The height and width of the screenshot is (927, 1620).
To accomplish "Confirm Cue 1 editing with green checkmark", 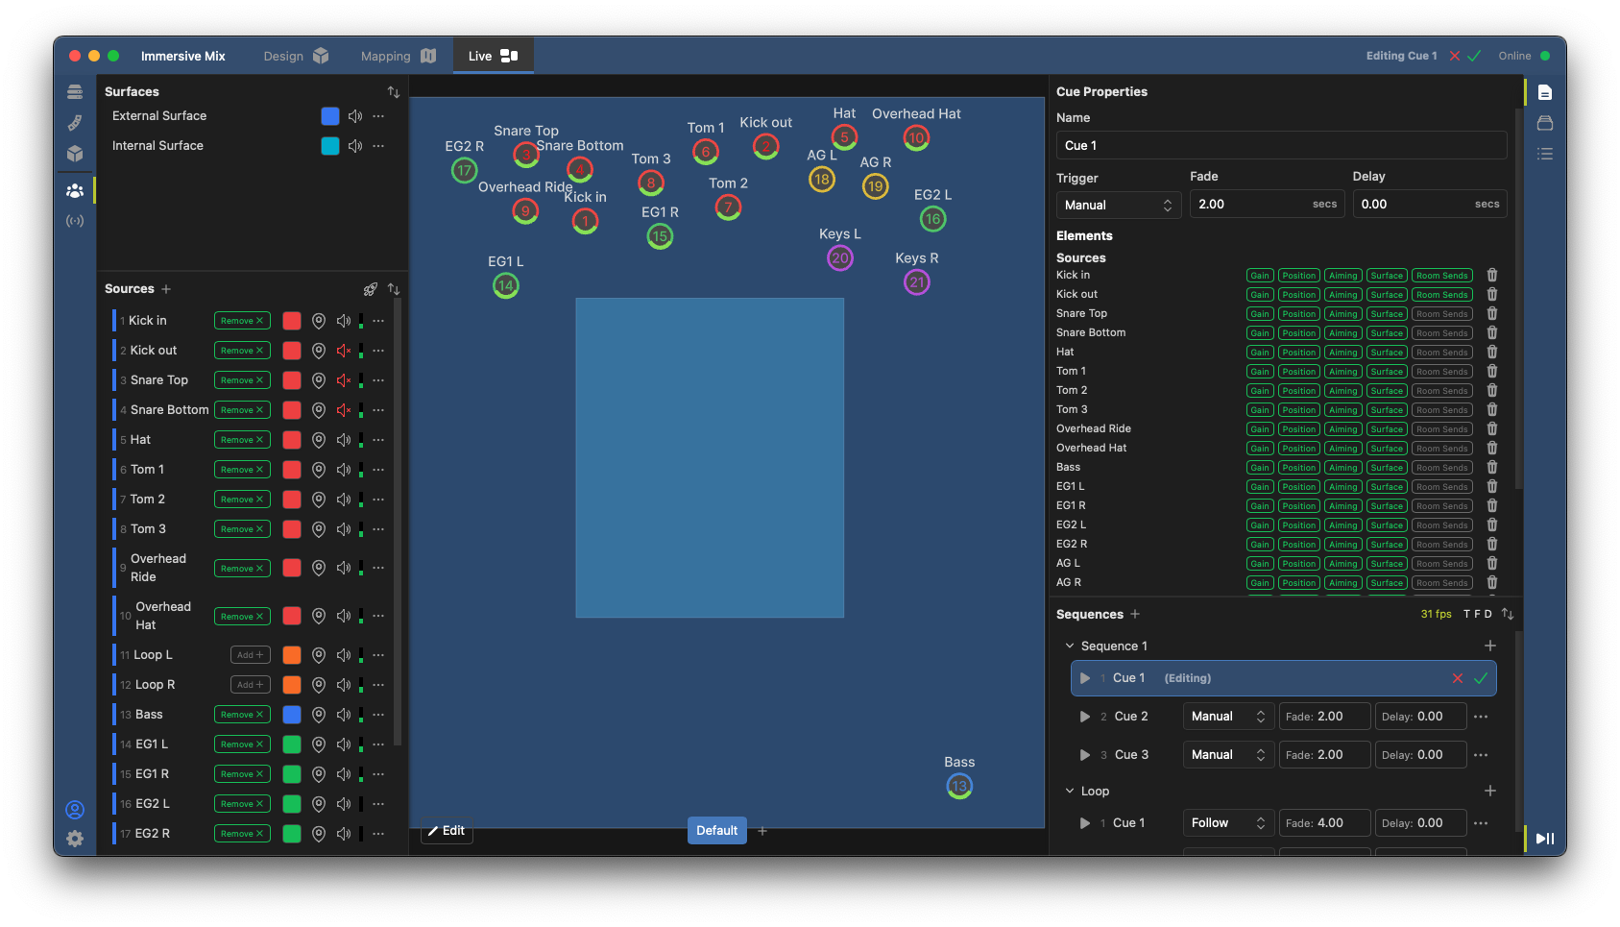I will (x=1481, y=678).
